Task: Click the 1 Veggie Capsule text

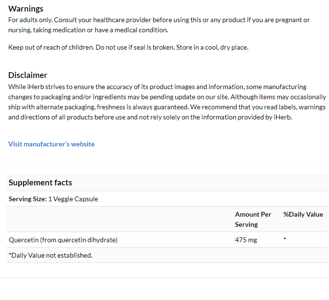Action: 73,199
